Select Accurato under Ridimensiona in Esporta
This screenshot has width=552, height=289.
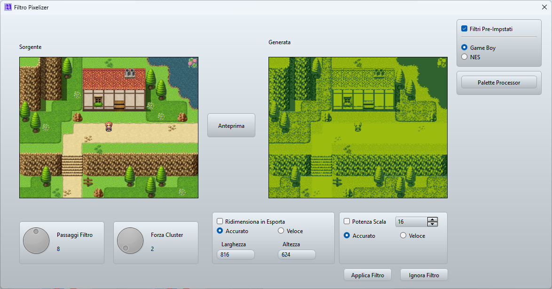point(220,231)
